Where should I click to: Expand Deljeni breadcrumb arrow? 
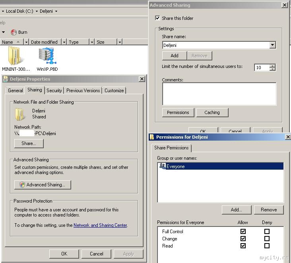click(56, 11)
